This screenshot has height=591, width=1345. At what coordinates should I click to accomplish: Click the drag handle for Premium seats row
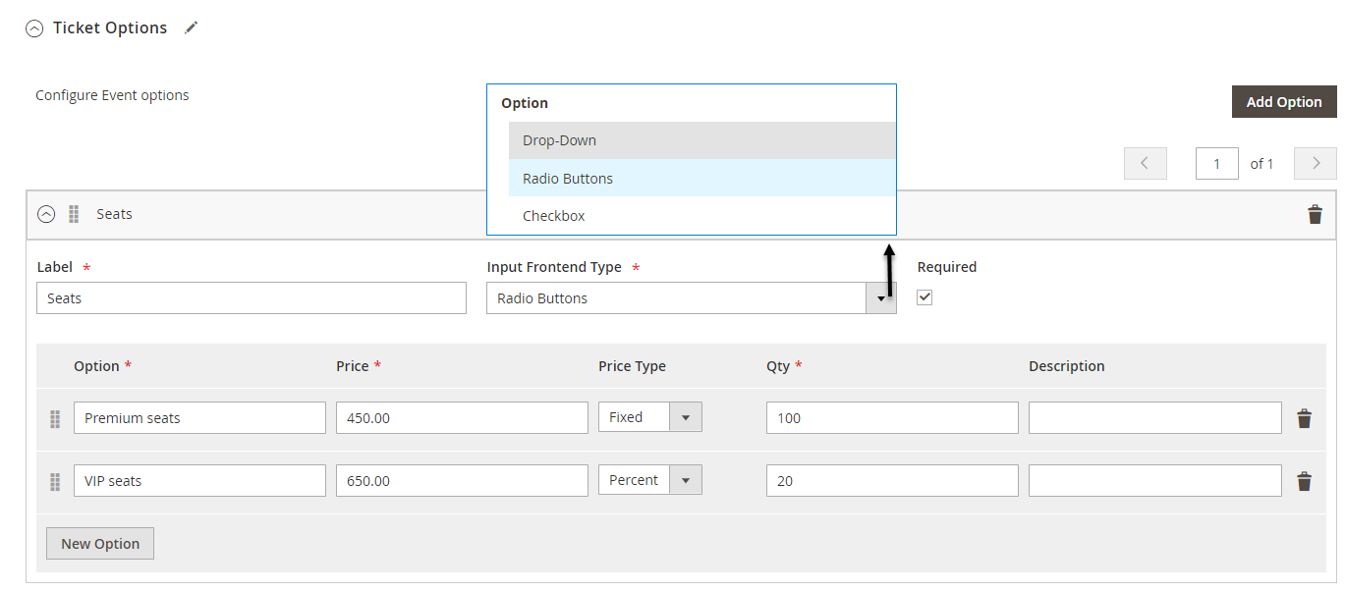[x=55, y=419]
